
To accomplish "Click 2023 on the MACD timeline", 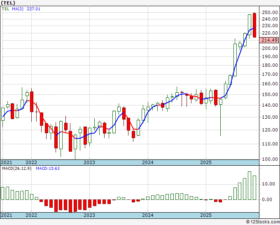I will click(x=89, y=215).
